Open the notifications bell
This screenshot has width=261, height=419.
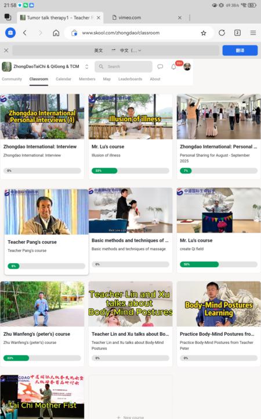pyautogui.click(x=173, y=67)
